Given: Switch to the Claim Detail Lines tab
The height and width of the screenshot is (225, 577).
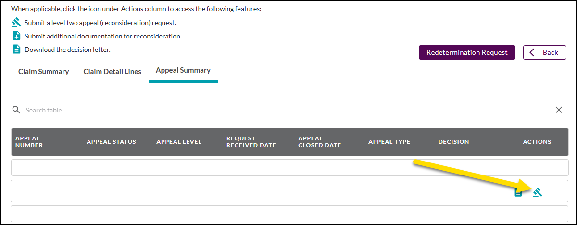Looking at the screenshot, I should coord(113,72).
